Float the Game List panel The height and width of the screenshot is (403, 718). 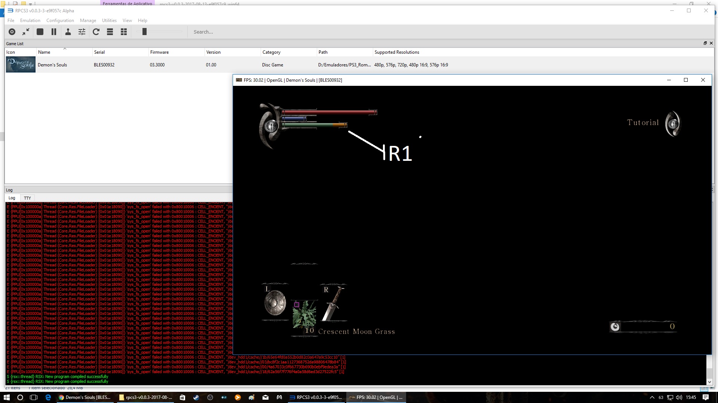(705, 43)
